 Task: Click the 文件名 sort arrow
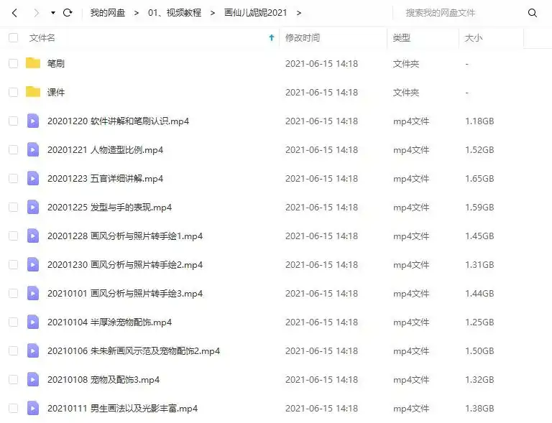pyautogui.click(x=271, y=37)
